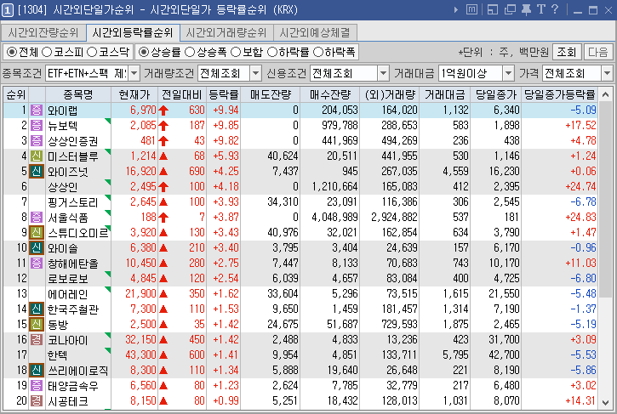Sort by 등락률 column header

click(x=224, y=94)
